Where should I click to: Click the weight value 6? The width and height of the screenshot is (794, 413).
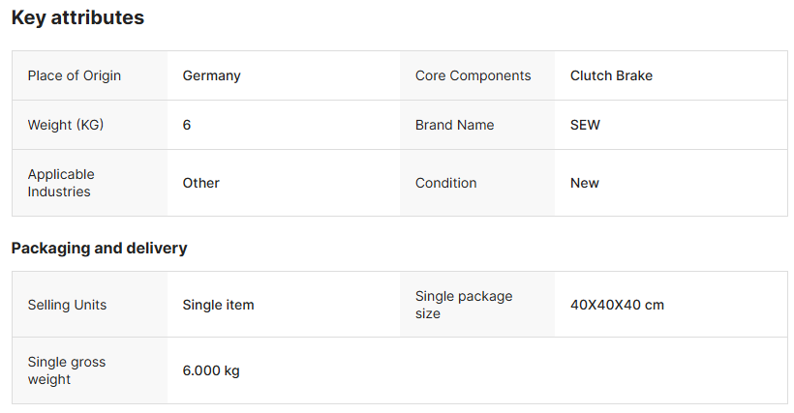point(187,125)
